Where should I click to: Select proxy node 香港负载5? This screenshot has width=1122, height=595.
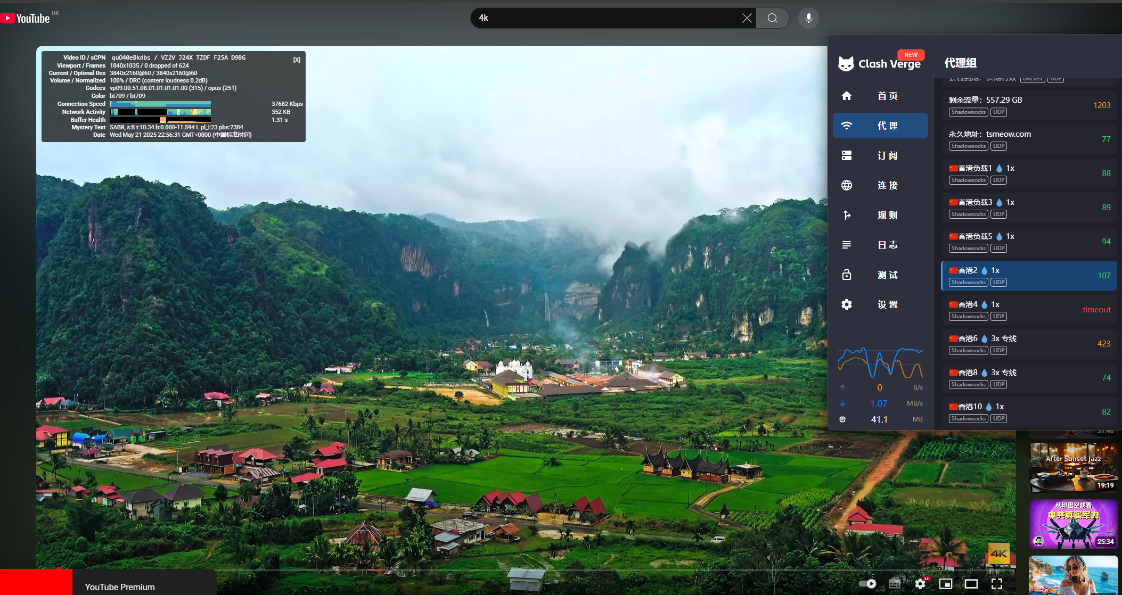click(x=1029, y=242)
